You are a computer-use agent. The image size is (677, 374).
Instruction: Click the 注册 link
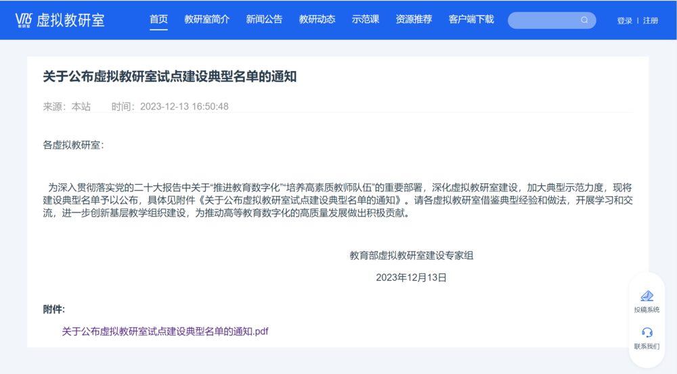651,20
